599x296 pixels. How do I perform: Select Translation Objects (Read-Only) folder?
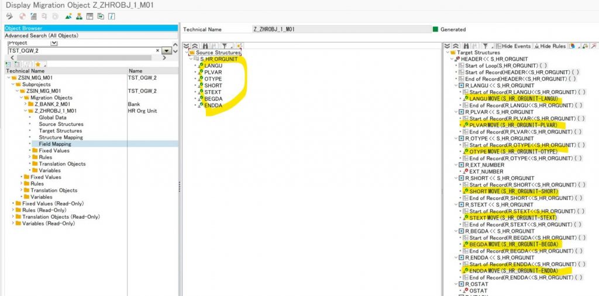tap(61, 216)
